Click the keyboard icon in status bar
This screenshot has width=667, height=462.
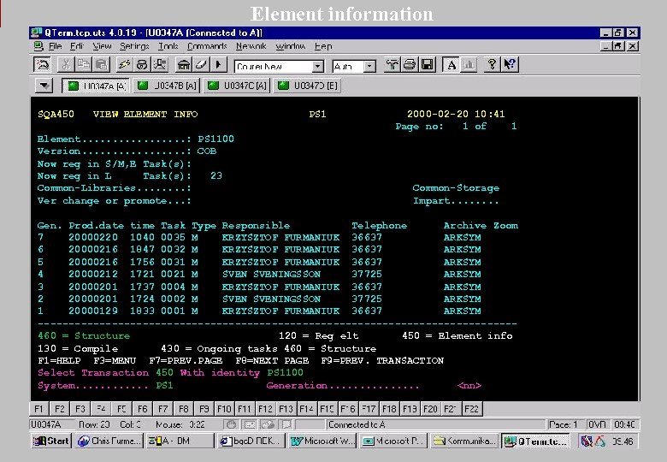[250, 424]
